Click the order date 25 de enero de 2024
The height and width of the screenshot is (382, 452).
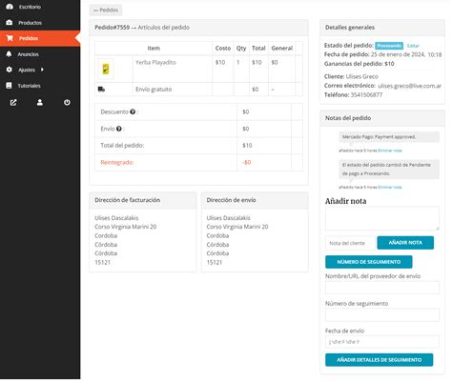(x=398, y=54)
